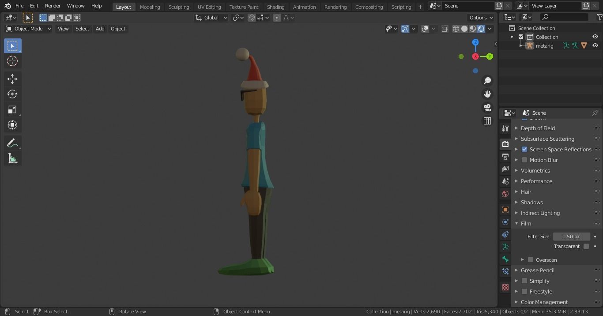Open Tool properties tab (wrench icon)
The image size is (603, 316).
coord(505,128)
